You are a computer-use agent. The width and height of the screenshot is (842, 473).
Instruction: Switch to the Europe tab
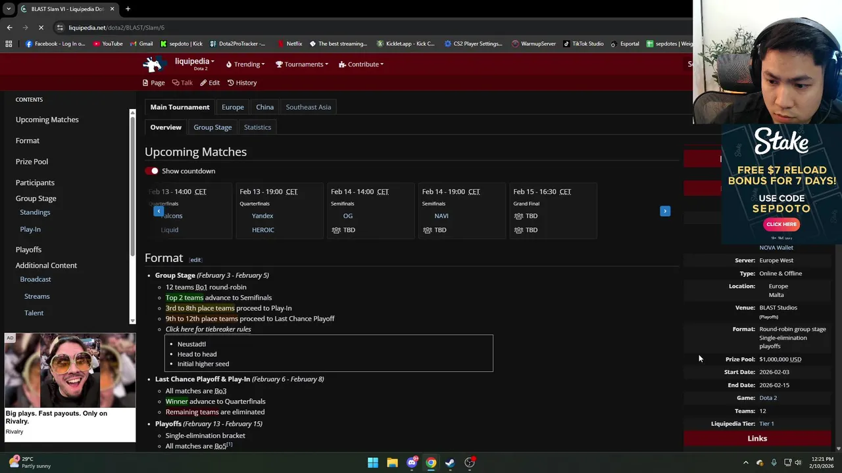233,107
